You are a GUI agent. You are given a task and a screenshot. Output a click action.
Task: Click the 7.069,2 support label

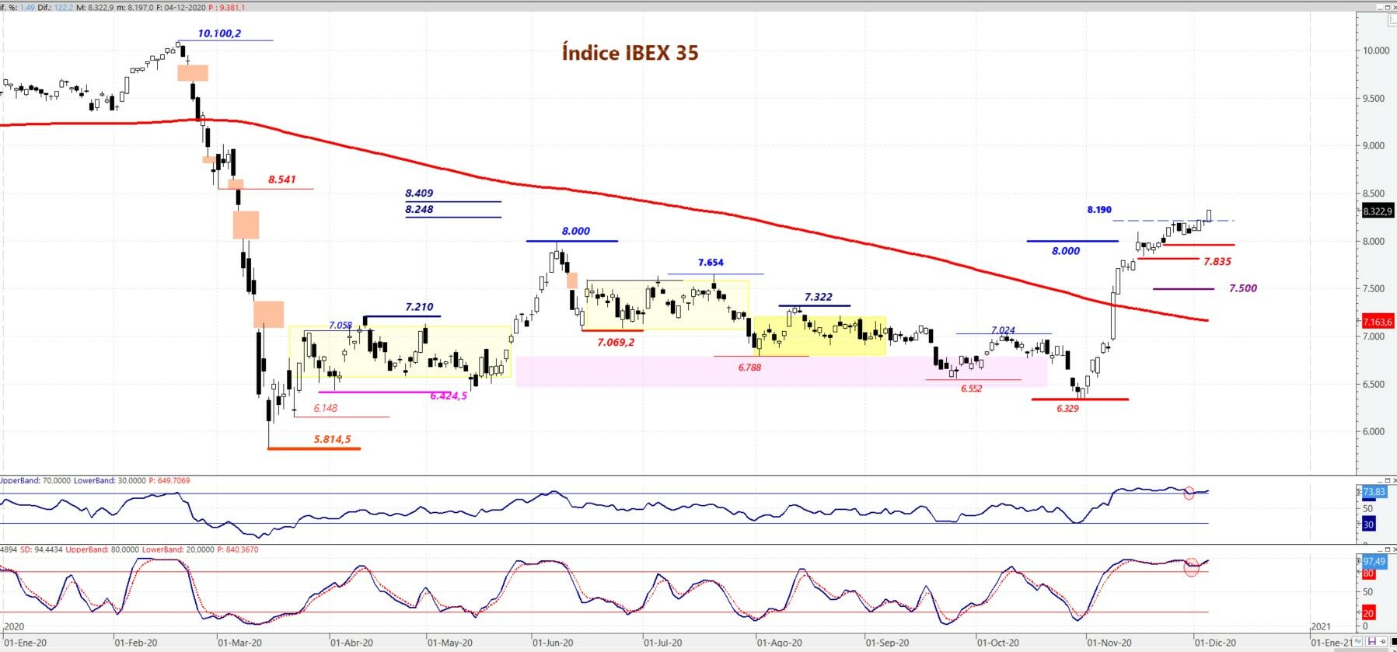pyautogui.click(x=616, y=342)
